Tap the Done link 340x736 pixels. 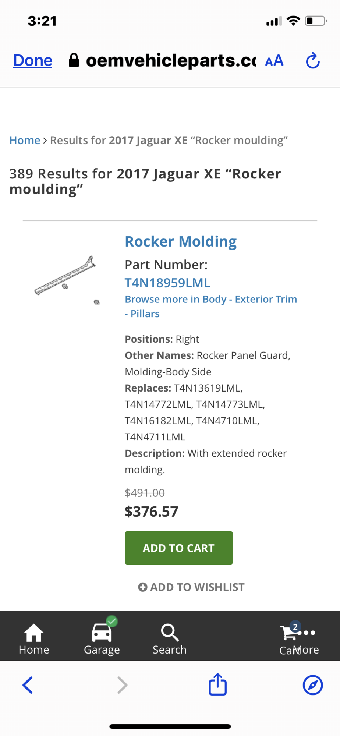tap(33, 60)
